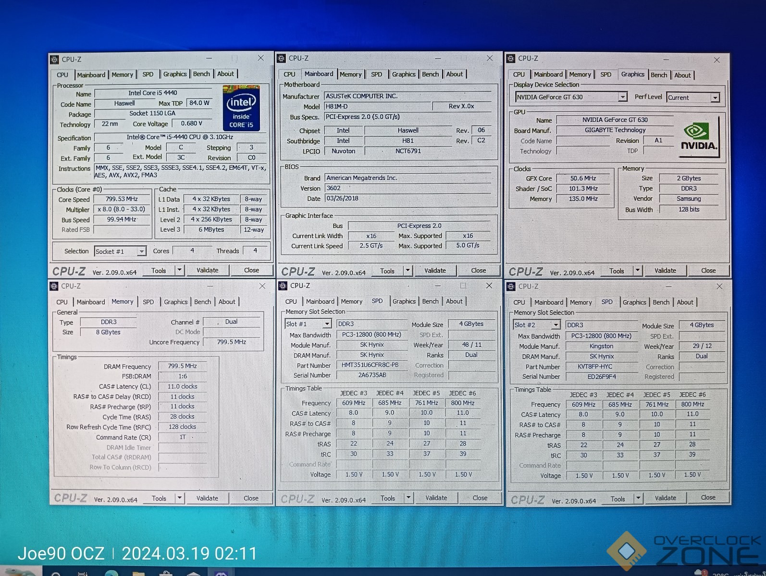Open the Slot #2 memory slot dropdown
Viewport: 766px width, 576px height.
(x=556, y=325)
